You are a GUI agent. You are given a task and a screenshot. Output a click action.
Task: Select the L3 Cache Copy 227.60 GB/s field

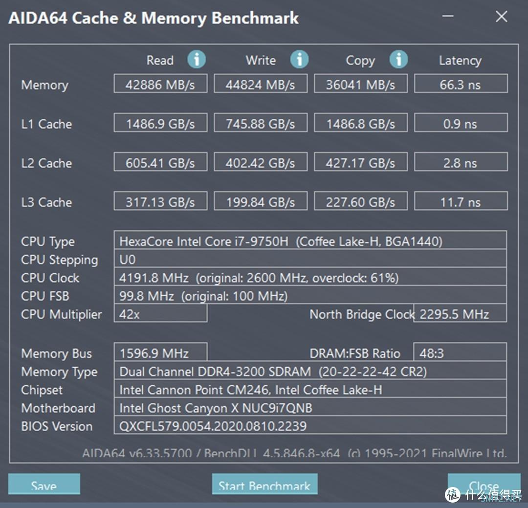click(361, 201)
